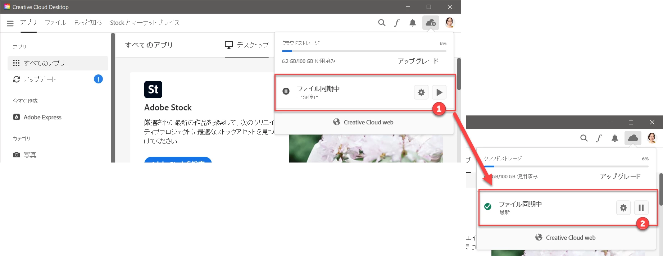Resume file sync with the play button
This screenshot has width=663, height=256.
439,92
